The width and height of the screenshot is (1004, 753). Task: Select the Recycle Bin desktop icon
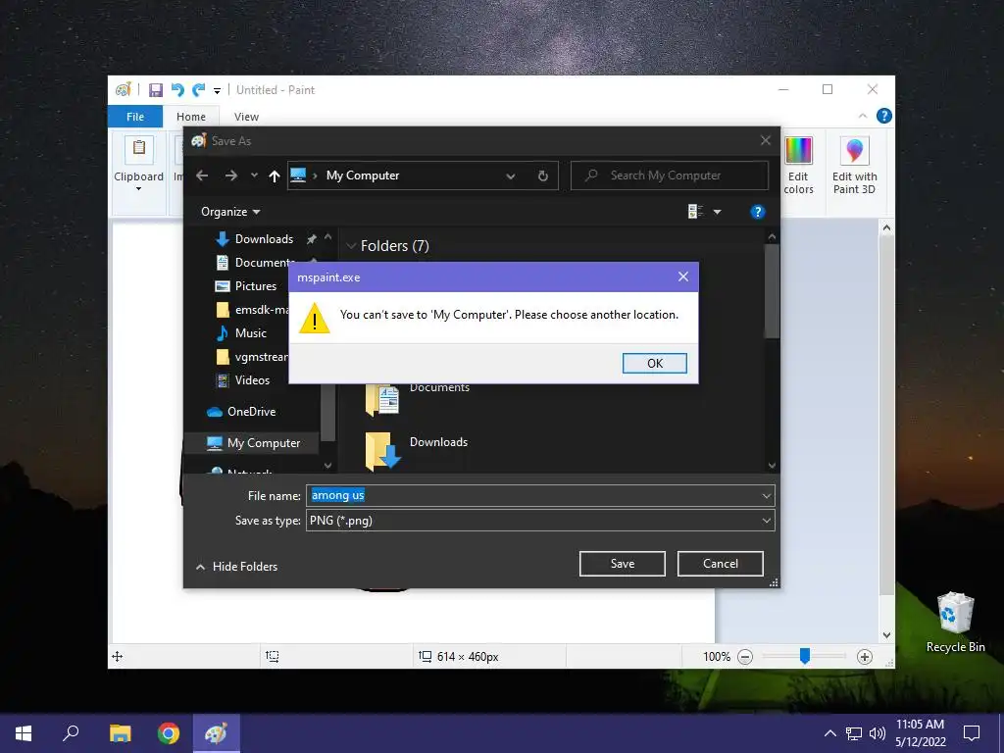[x=955, y=623]
